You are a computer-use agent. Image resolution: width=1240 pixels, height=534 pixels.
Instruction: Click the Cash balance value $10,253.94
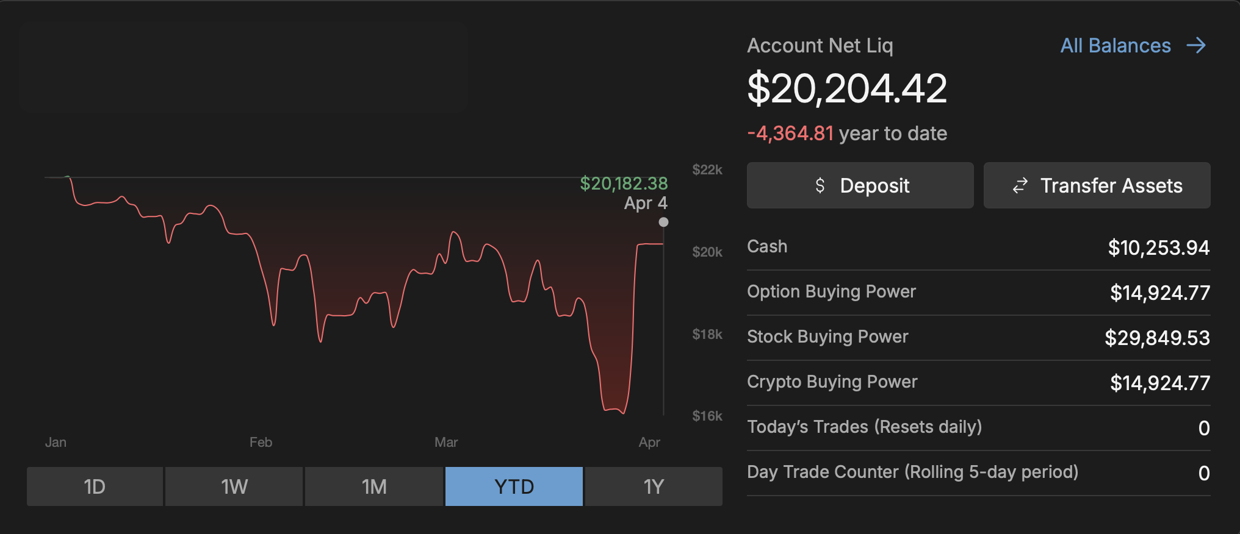pos(1158,247)
